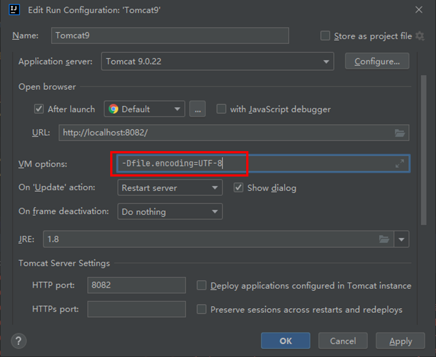
Task: Open project file settings gear icon
Action: (420, 36)
